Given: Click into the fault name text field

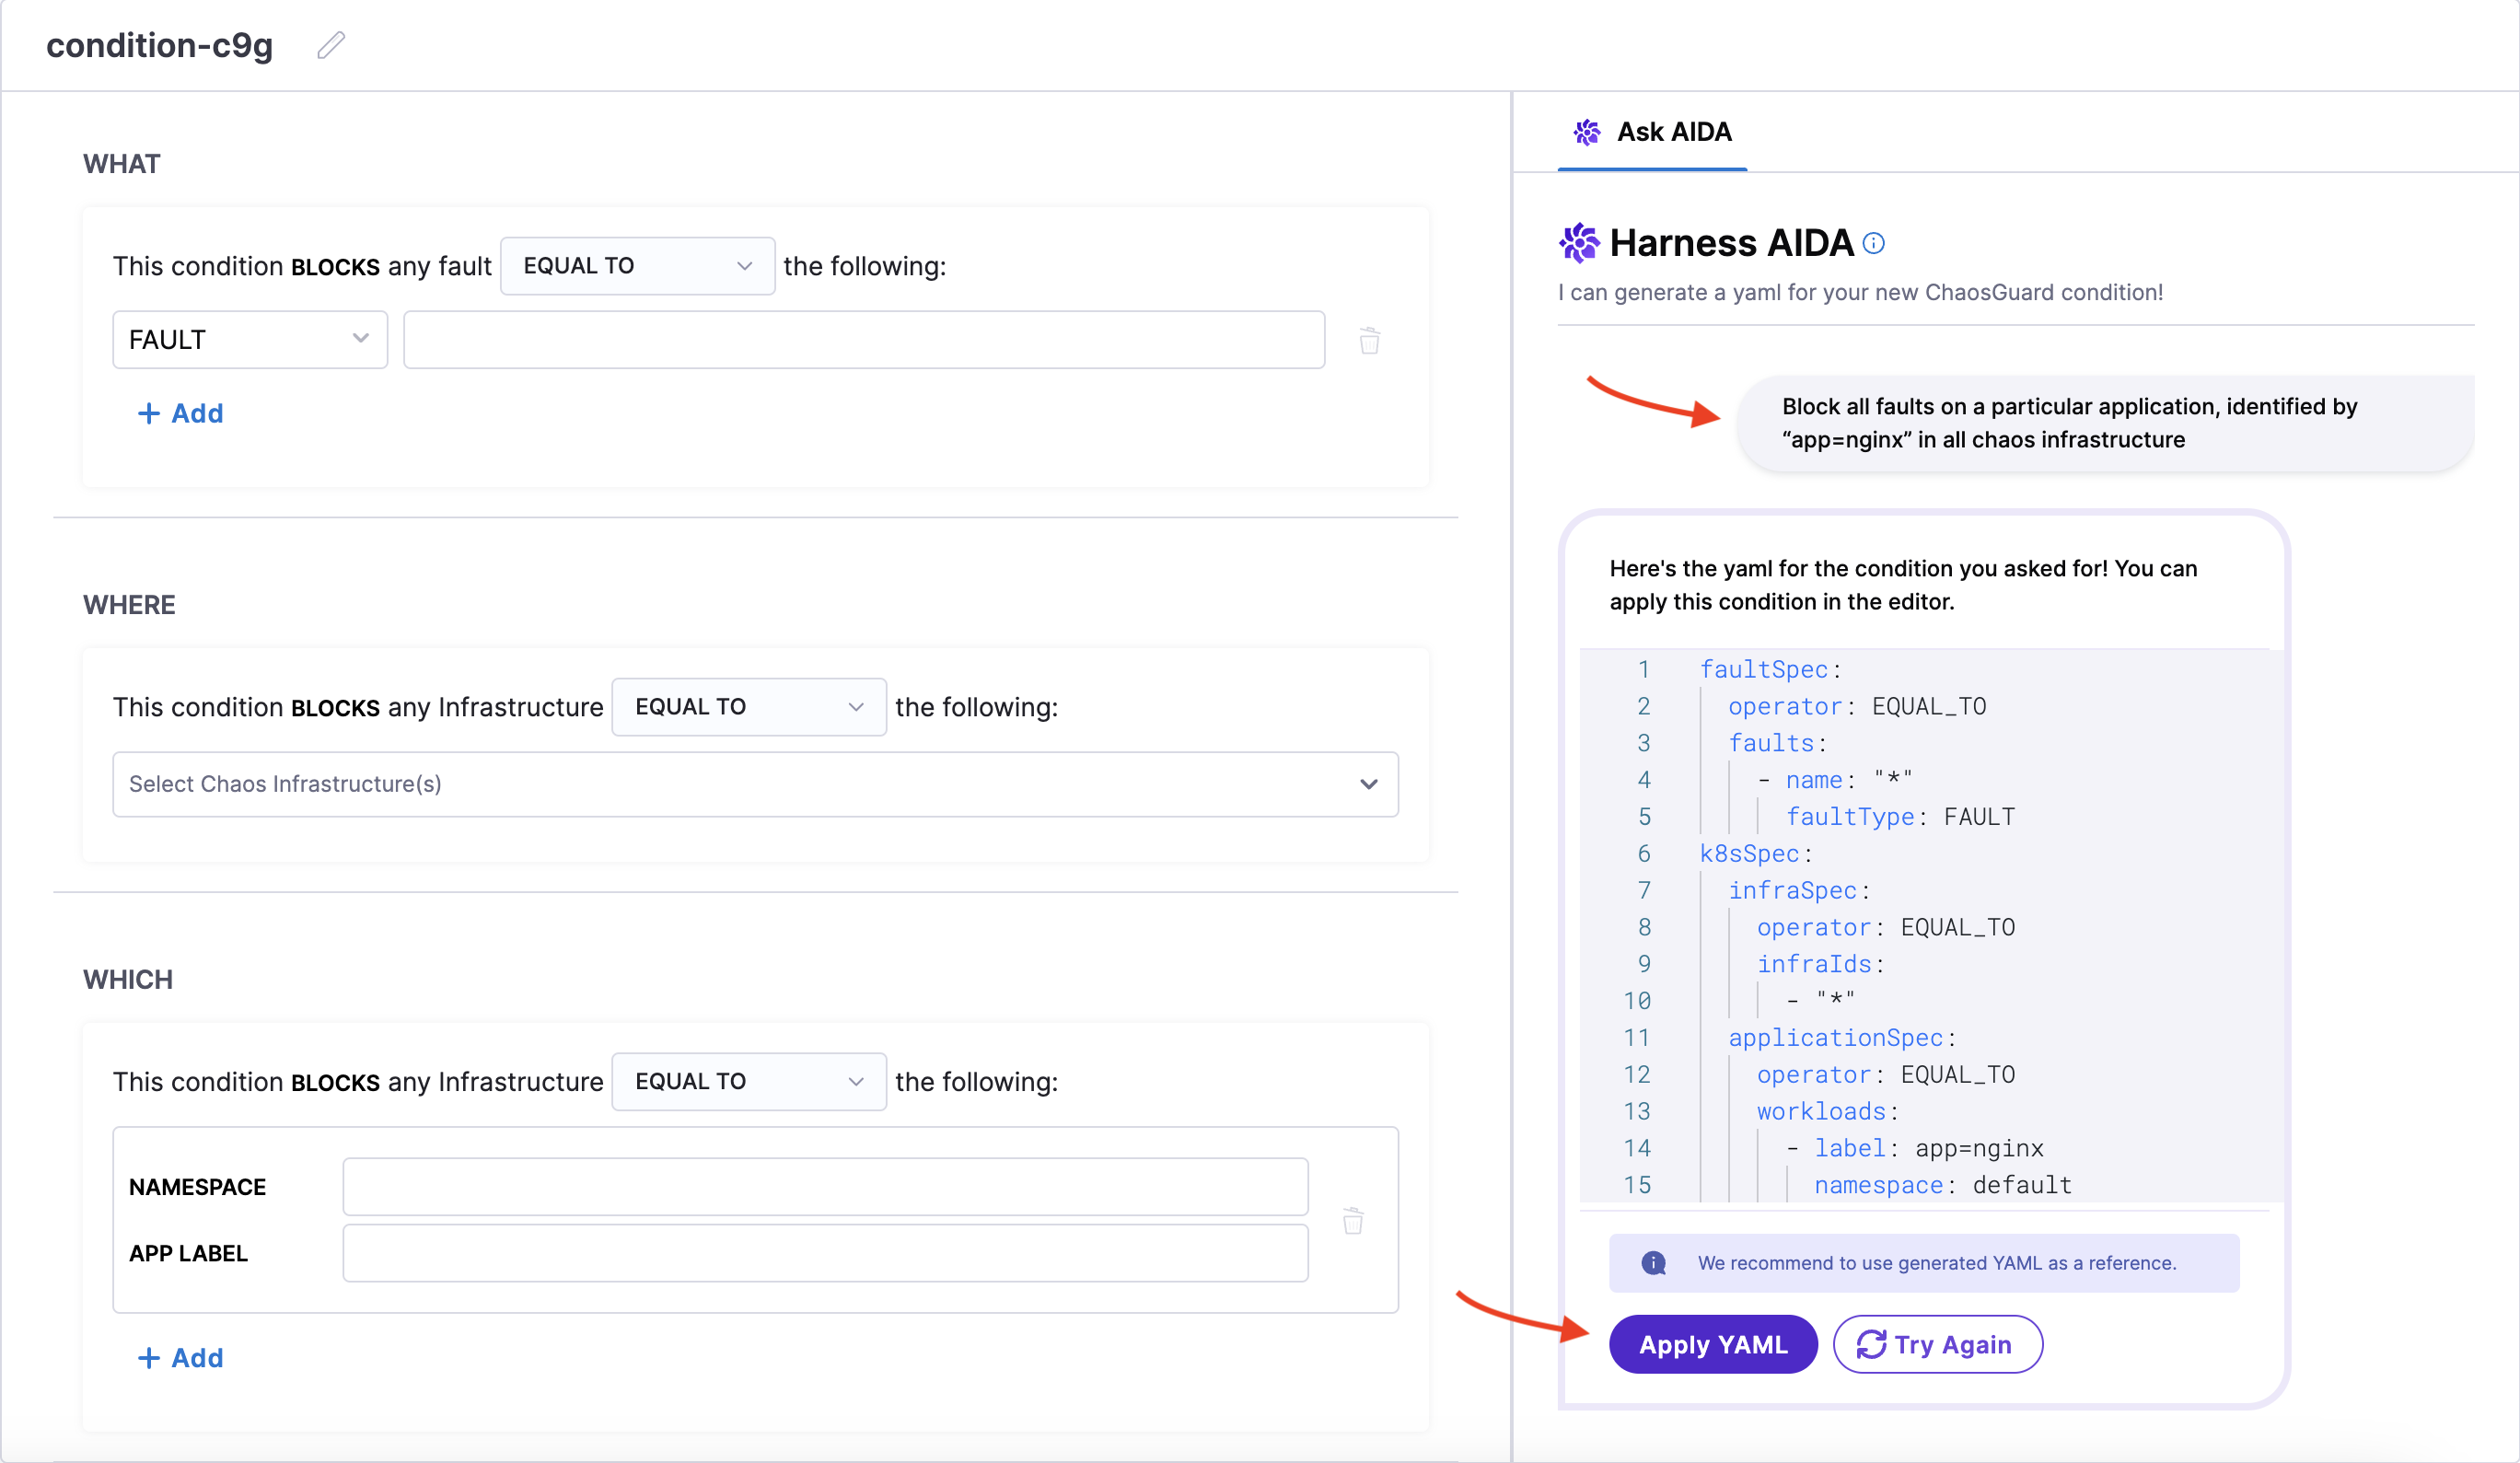Looking at the screenshot, I should pos(864,340).
